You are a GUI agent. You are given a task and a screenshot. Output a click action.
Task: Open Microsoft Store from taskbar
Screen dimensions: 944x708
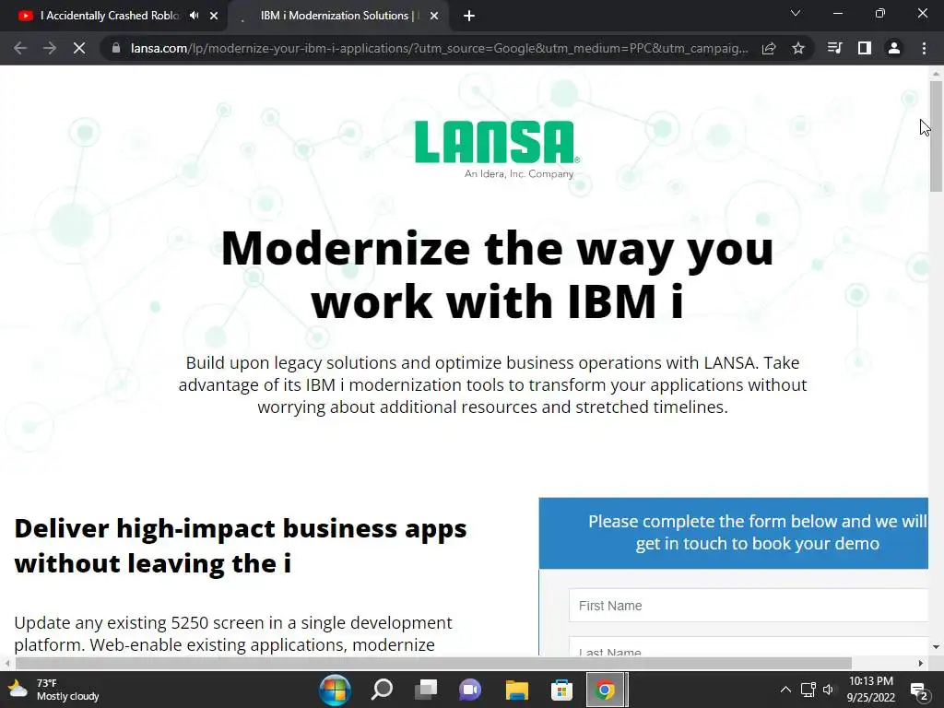[x=561, y=690]
